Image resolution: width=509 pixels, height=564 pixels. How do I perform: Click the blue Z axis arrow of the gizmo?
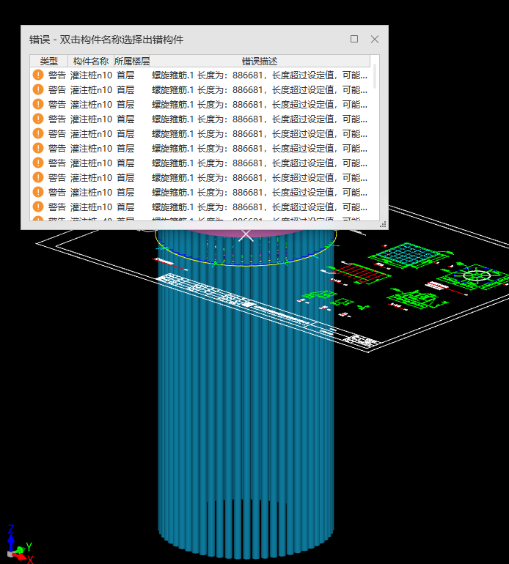tap(11, 542)
